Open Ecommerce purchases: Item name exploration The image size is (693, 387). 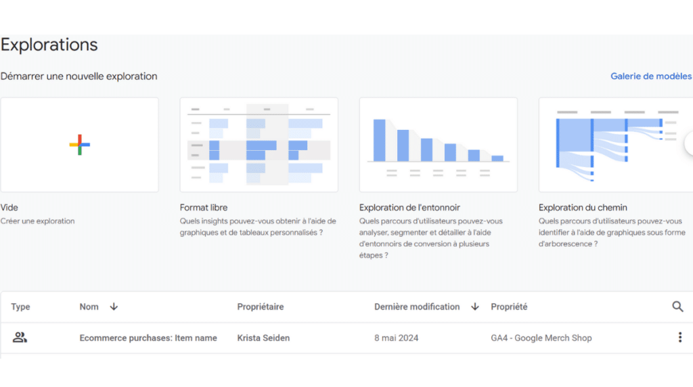pyautogui.click(x=148, y=338)
